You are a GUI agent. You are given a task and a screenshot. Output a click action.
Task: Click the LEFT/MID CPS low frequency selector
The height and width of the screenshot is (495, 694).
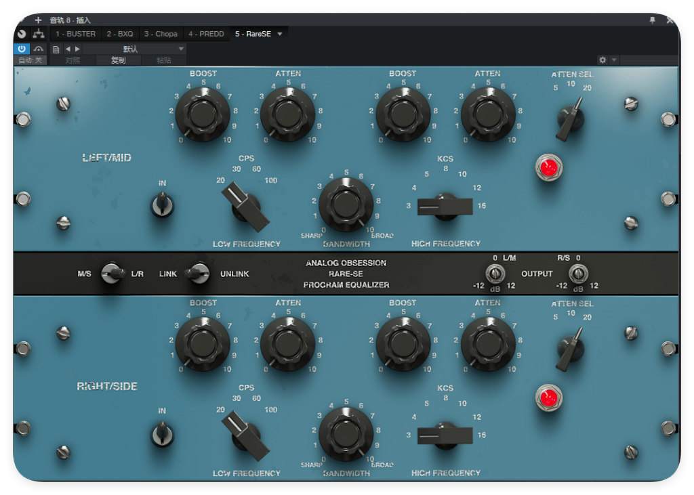pyautogui.click(x=245, y=207)
